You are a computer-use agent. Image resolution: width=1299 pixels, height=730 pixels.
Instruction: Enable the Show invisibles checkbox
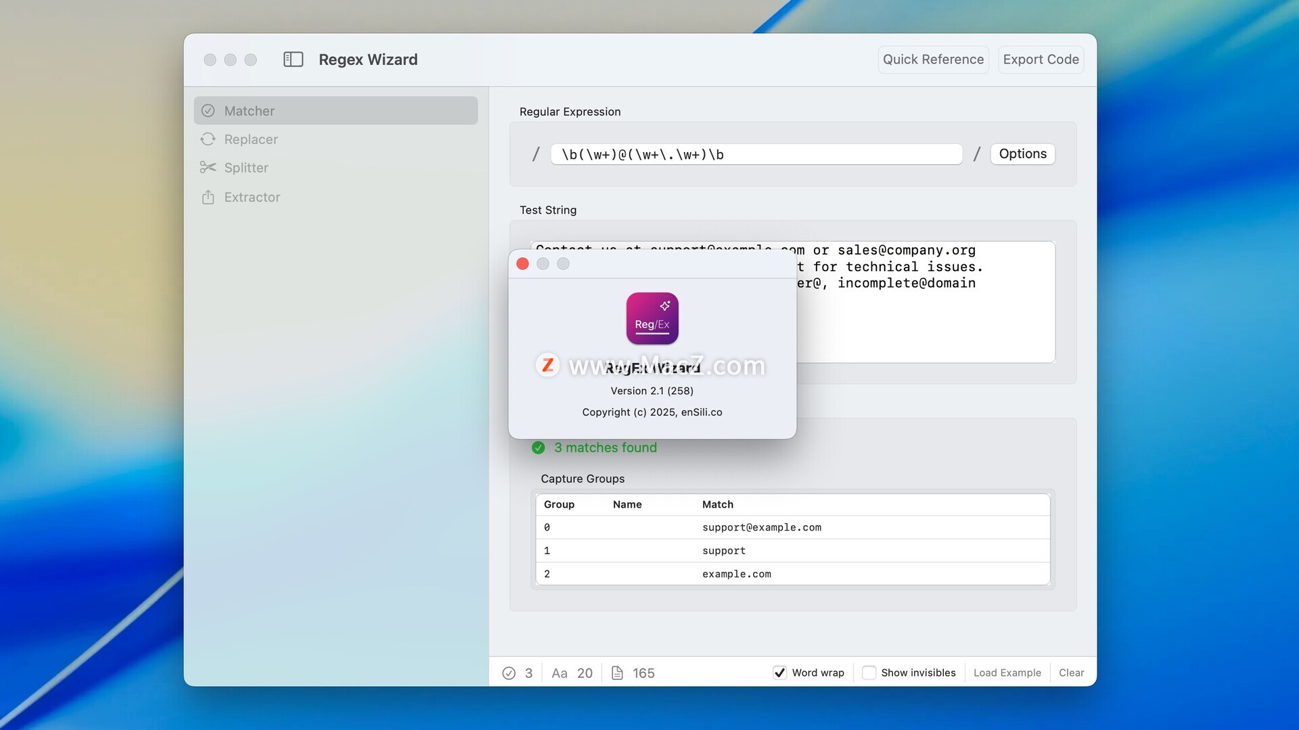[869, 673]
